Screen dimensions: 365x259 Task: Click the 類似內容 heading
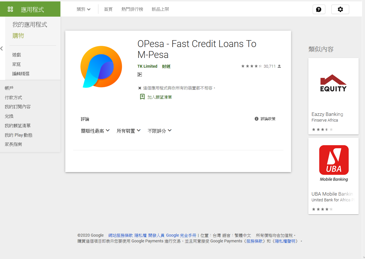pyautogui.click(x=321, y=49)
